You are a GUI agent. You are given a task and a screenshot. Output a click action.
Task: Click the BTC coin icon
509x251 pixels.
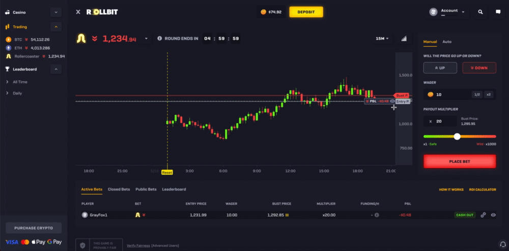coord(9,40)
